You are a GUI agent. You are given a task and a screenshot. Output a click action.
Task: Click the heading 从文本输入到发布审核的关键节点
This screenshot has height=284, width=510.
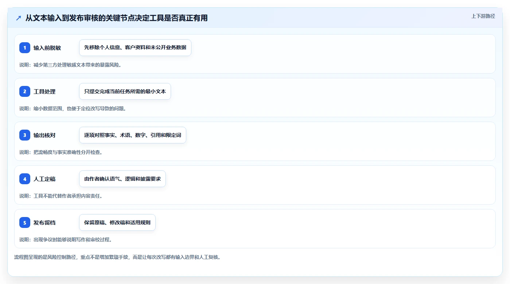117,18
